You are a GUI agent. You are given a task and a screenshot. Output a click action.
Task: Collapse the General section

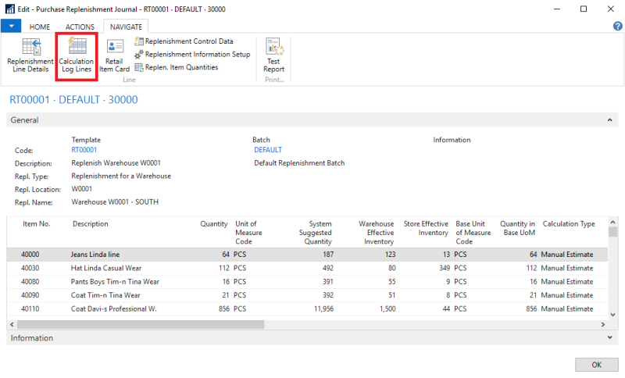609,120
